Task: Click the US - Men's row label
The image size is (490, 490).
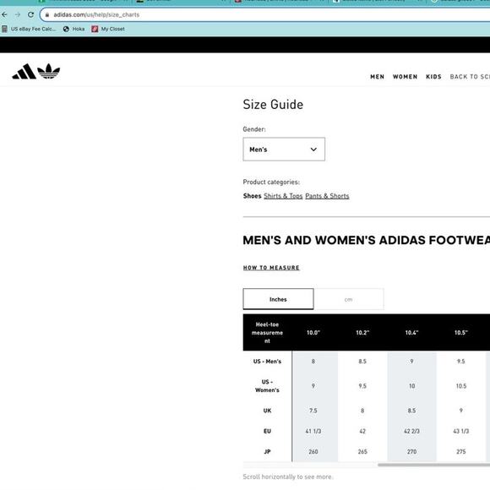Action: (267, 362)
